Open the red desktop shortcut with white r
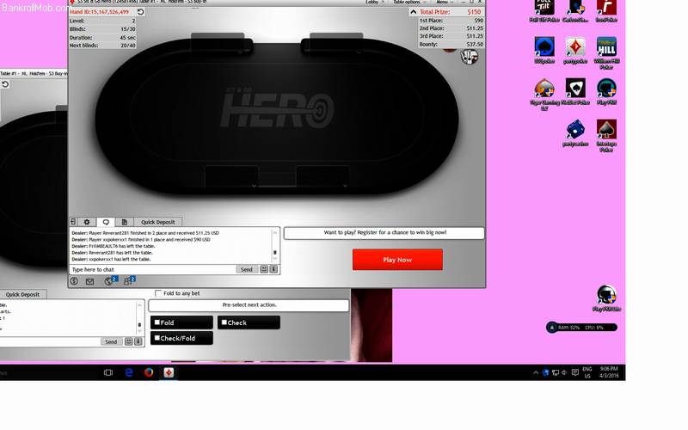 tap(606, 10)
